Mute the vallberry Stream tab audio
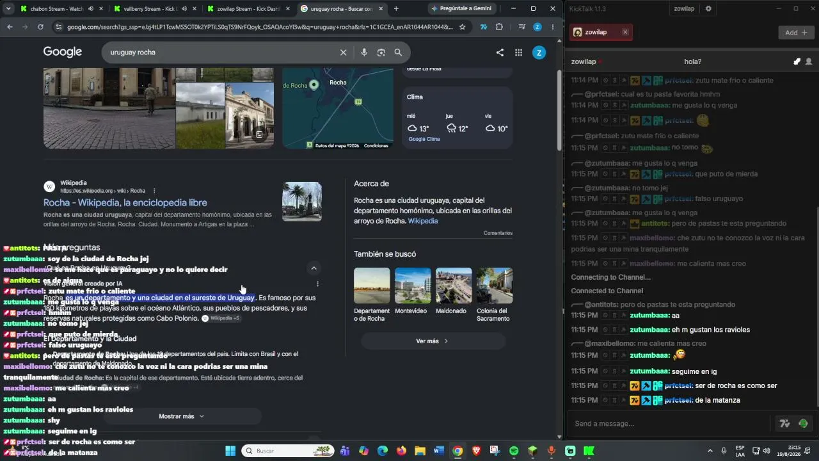Viewport: 819px width, 461px height. pos(184,9)
